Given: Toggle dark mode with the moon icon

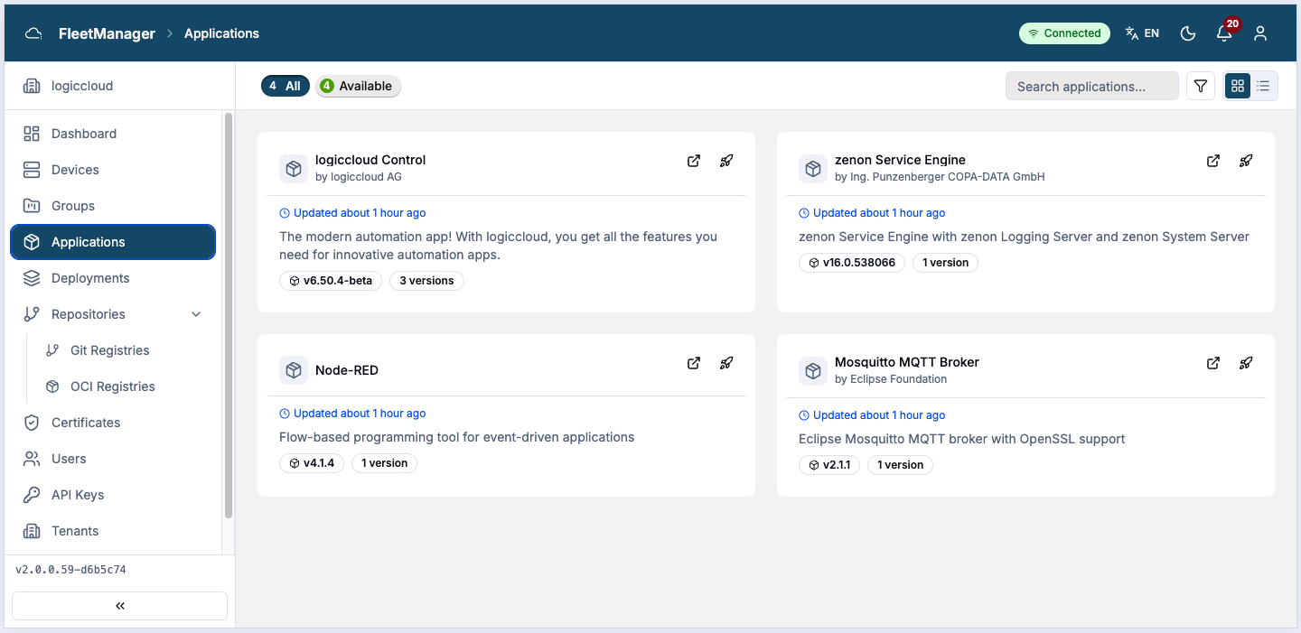Looking at the screenshot, I should (1188, 33).
